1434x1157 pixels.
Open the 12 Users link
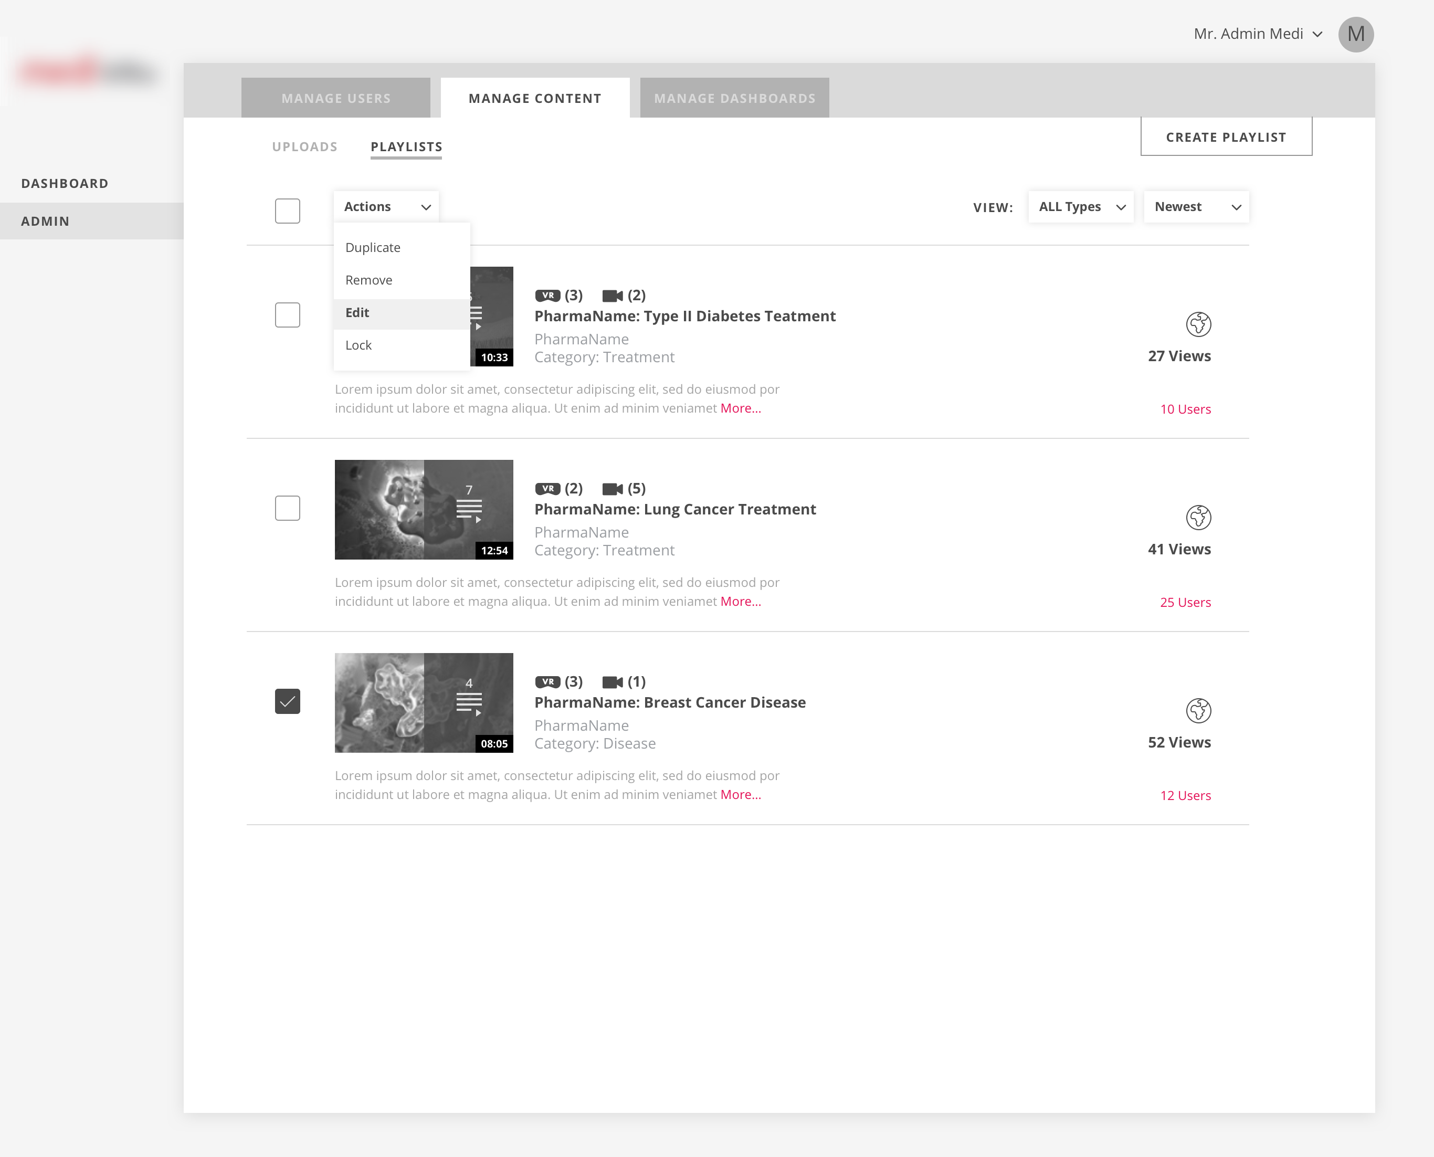click(x=1185, y=796)
